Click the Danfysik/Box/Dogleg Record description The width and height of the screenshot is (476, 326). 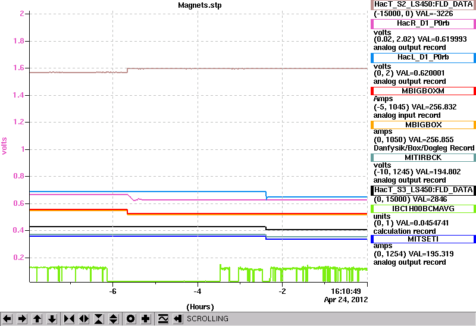(424, 148)
